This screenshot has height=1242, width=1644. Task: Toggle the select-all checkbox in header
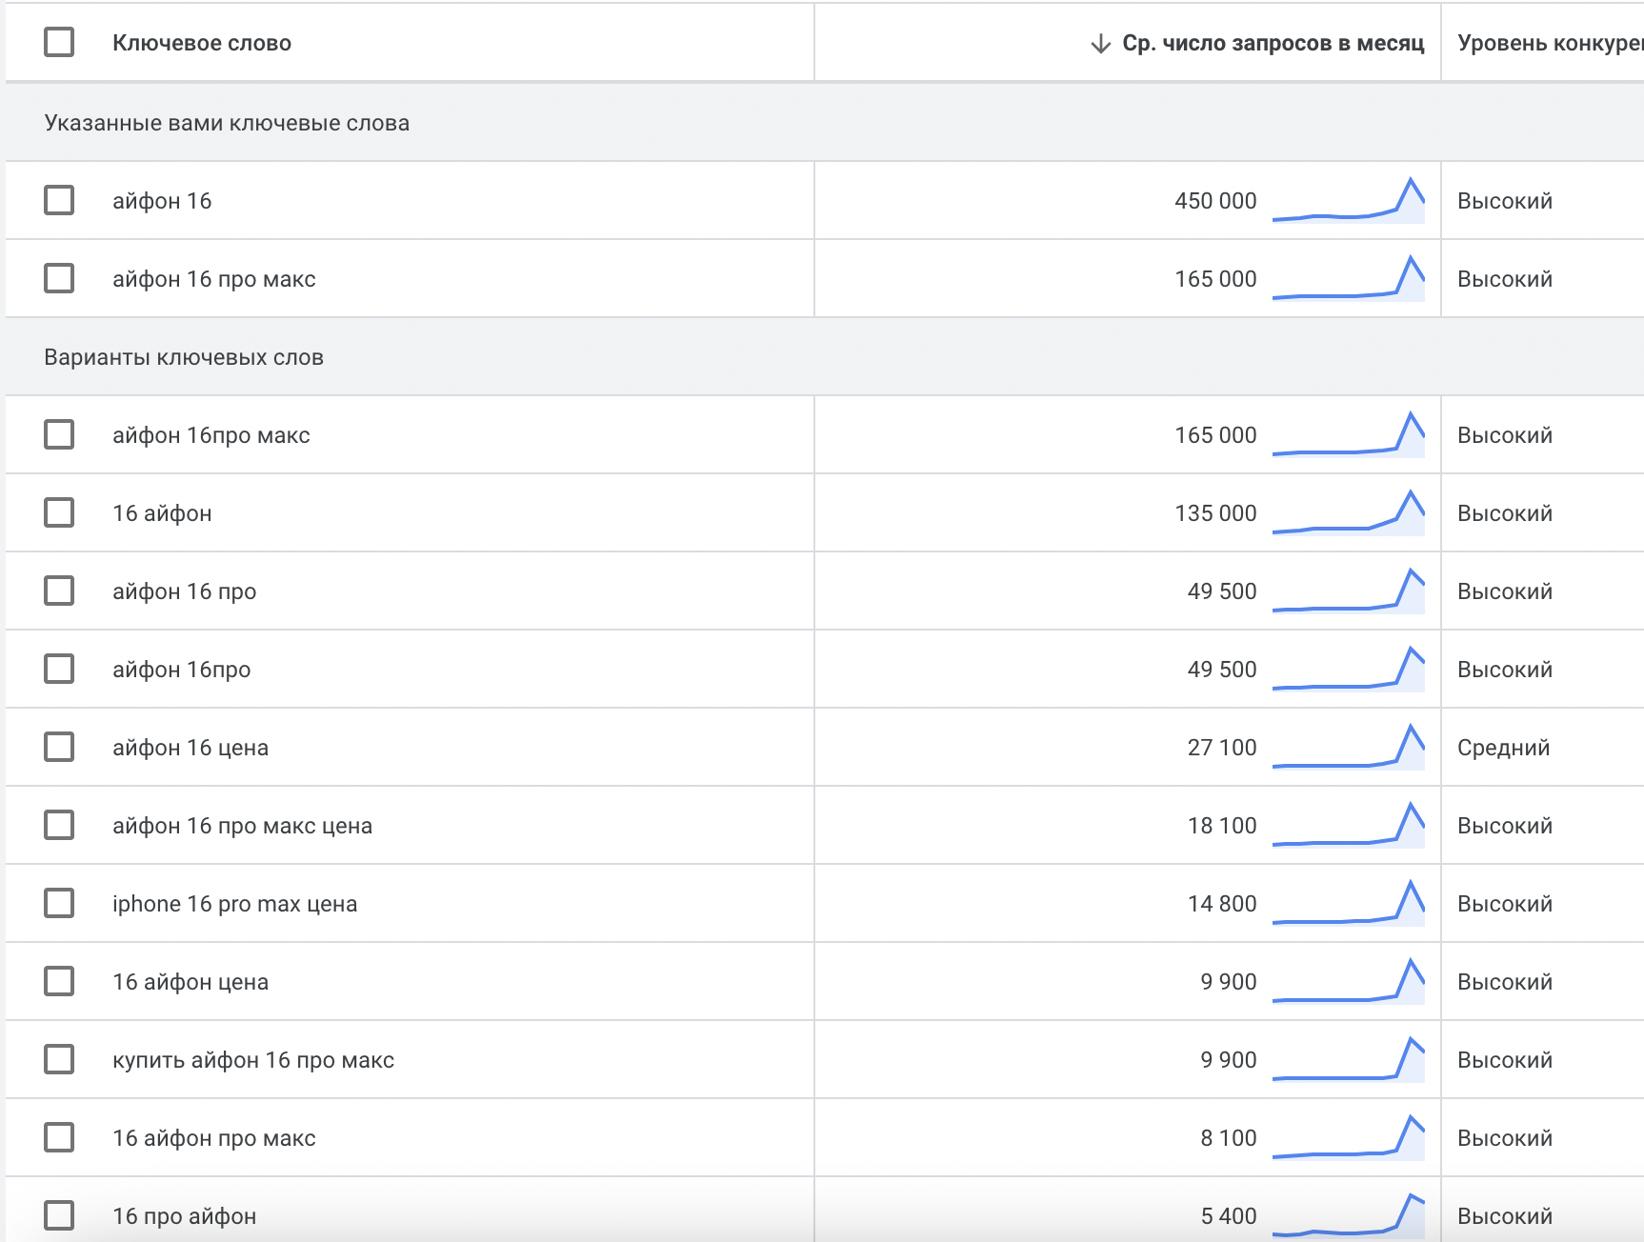coord(59,42)
